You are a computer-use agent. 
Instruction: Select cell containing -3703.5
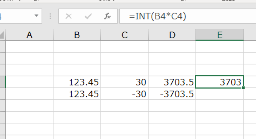click(172, 94)
